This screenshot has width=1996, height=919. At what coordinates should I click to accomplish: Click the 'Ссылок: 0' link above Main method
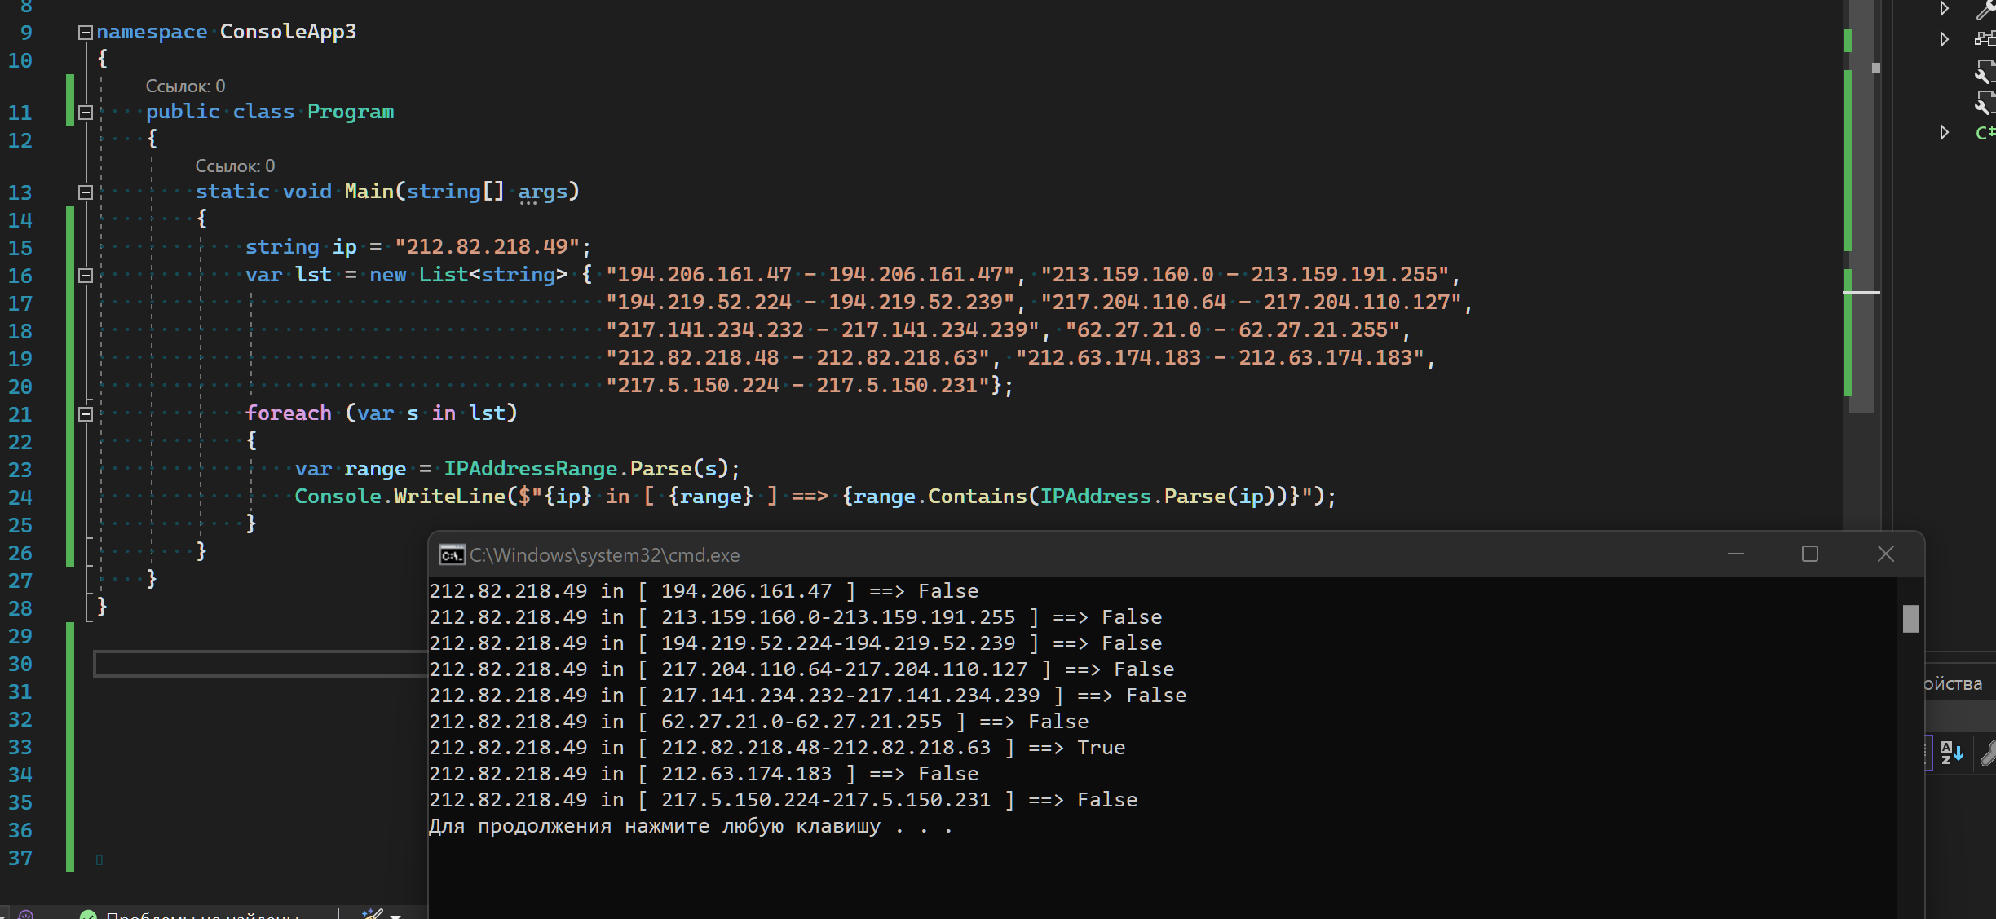coord(235,166)
